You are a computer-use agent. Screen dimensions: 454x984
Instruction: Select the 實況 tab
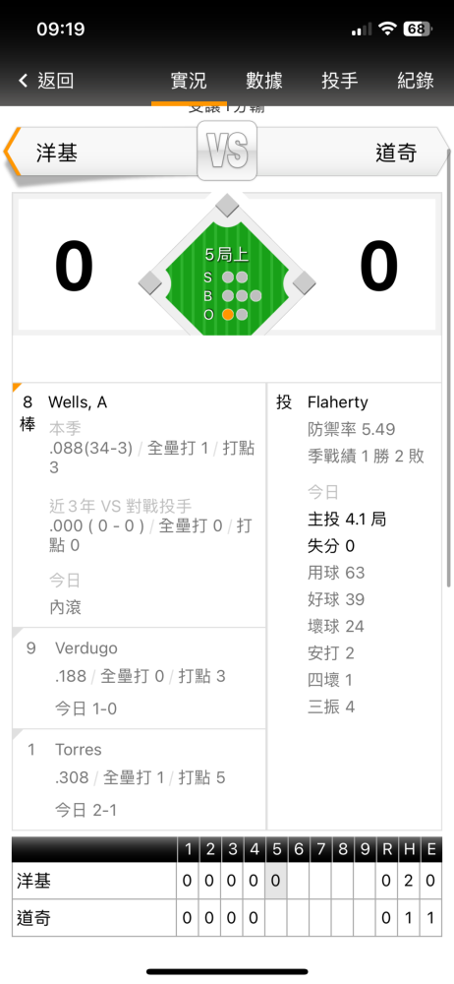coord(189,81)
